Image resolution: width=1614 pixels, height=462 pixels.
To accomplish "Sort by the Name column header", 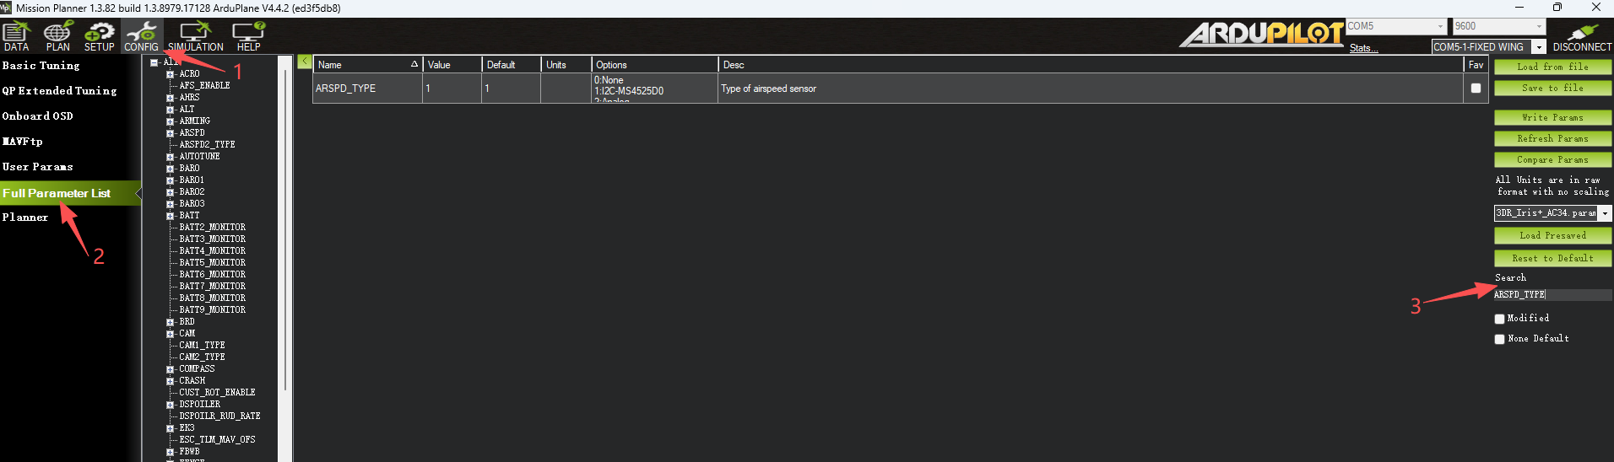I will pyautogui.click(x=367, y=65).
